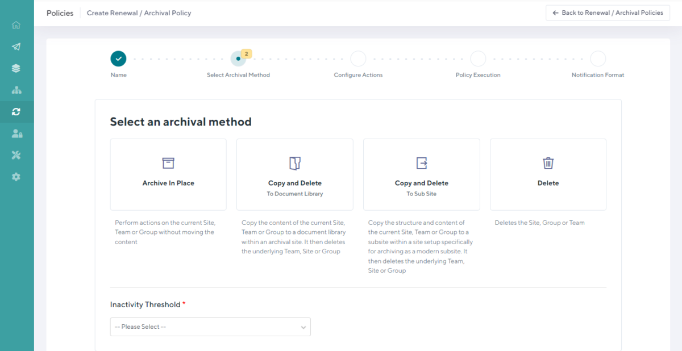Open the Home sidebar icon

16,25
